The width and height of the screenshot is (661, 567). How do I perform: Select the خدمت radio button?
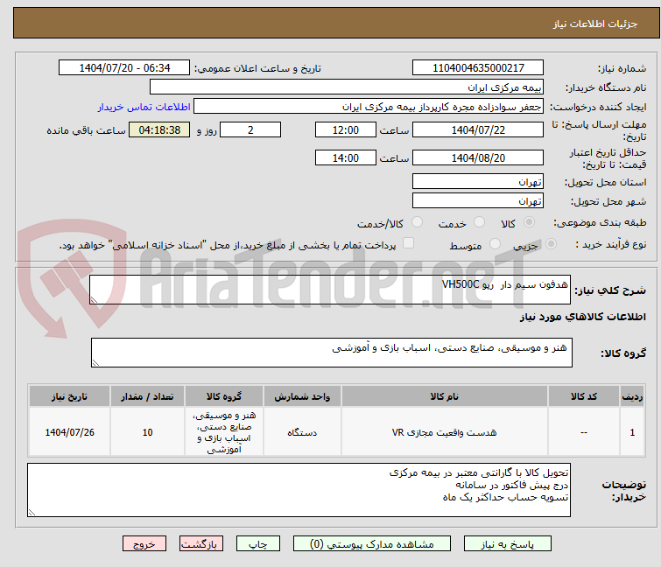click(479, 222)
